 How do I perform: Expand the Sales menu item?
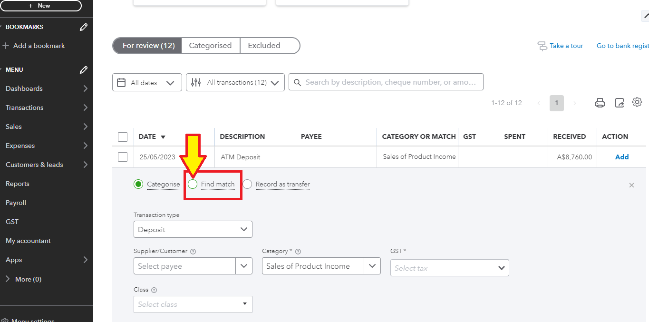46,127
